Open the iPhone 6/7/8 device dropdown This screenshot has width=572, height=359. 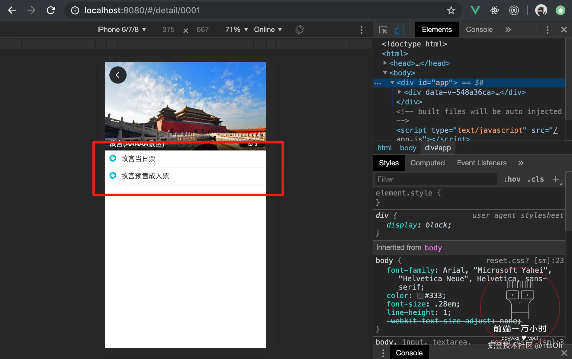pos(122,30)
